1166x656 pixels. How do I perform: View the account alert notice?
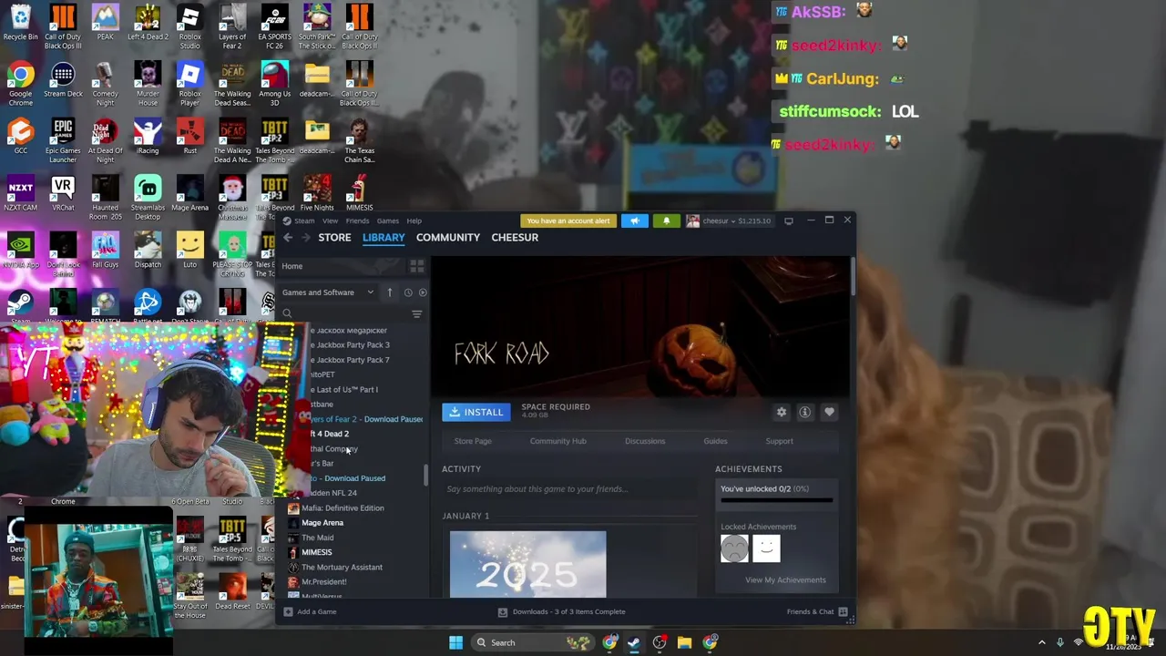pyautogui.click(x=568, y=220)
